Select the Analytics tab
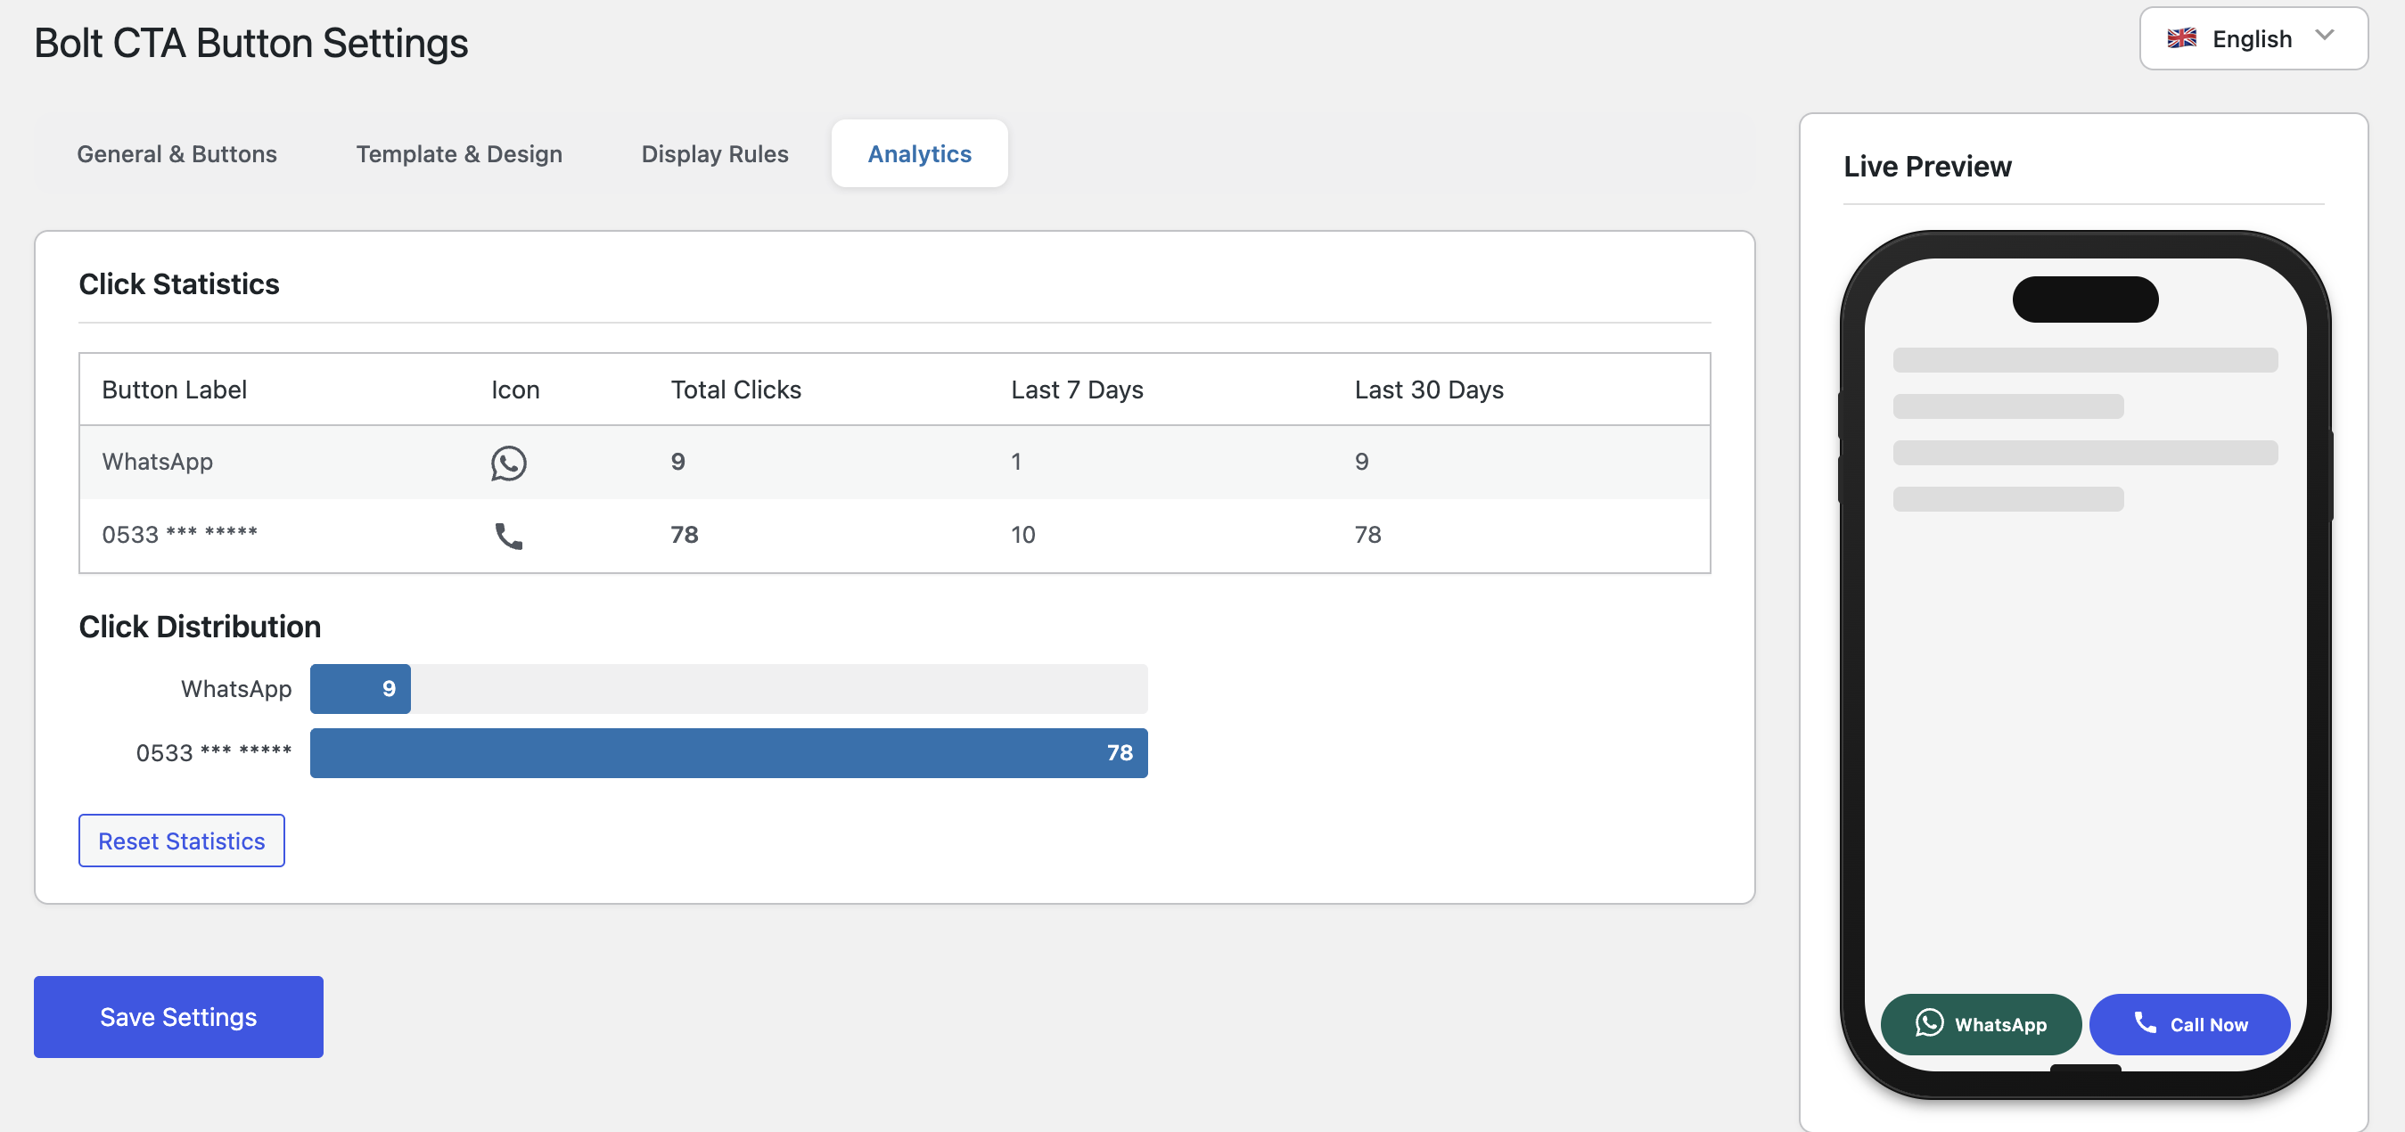The height and width of the screenshot is (1132, 2405). (x=920, y=154)
